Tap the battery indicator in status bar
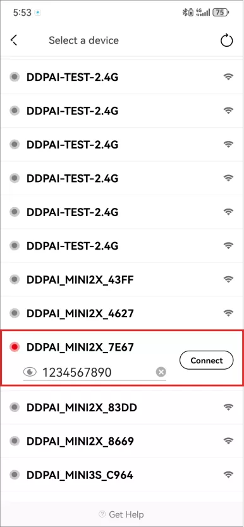 (221, 13)
